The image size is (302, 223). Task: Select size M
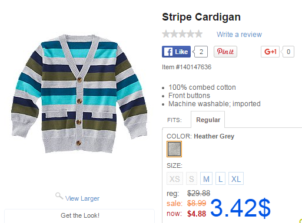[206, 178]
